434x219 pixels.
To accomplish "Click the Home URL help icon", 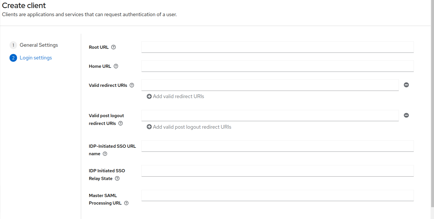I will pos(116,66).
